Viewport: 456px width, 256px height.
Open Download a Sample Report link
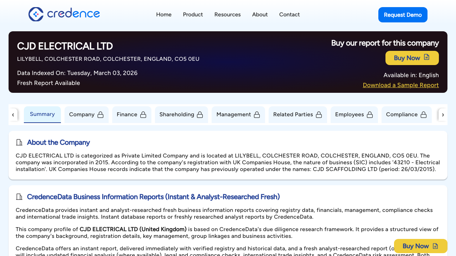pos(400,85)
